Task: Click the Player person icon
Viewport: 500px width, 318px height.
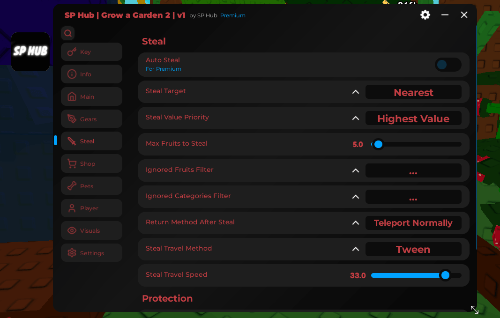Action: [x=72, y=208]
